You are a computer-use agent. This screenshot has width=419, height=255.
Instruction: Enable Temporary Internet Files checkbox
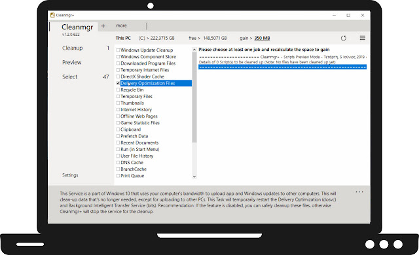click(118, 70)
